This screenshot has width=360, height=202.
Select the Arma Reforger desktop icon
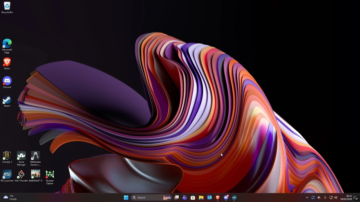21,159
